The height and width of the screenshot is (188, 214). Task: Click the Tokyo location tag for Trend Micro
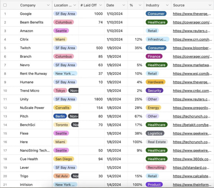pos(60,91)
